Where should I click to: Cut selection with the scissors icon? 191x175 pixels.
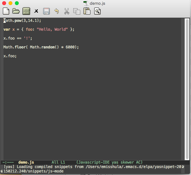[67, 11]
